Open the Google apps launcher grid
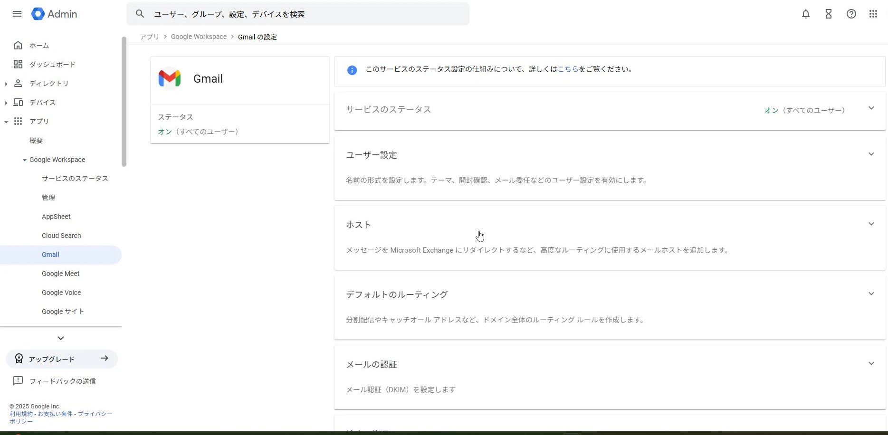 pyautogui.click(x=873, y=14)
